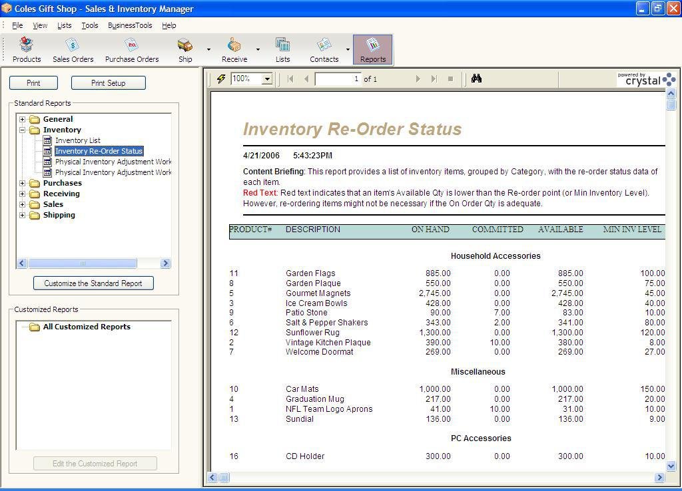Screen dimensions: 682x491
Task: Click the Household Accessories category heading
Action: [496, 256]
